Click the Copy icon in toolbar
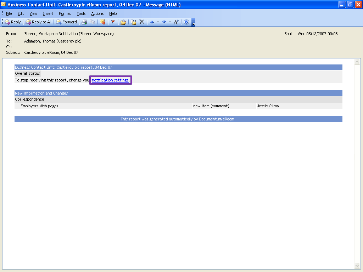The image size is (363, 272). pyautogui.click(x=92, y=22)
